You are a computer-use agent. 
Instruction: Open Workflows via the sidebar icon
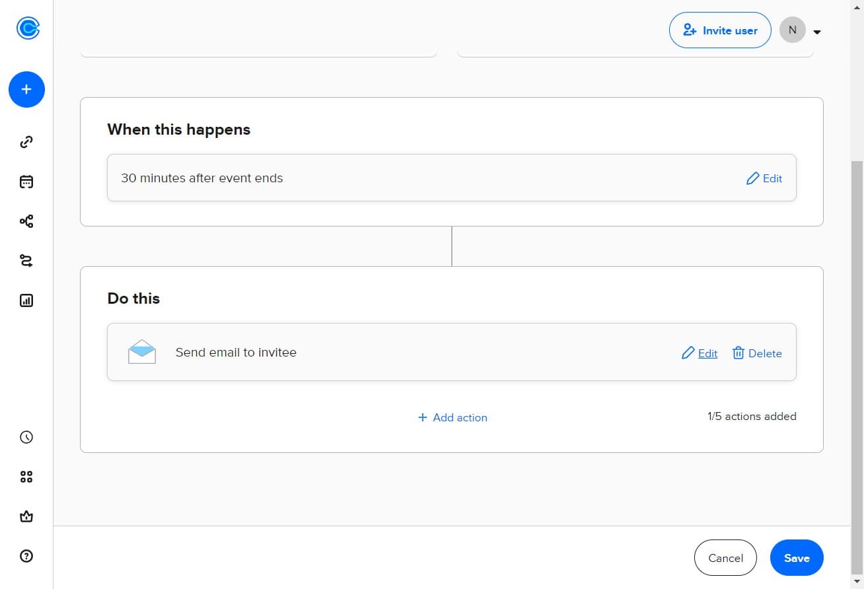pyautogui.click(x=26, y=221)
